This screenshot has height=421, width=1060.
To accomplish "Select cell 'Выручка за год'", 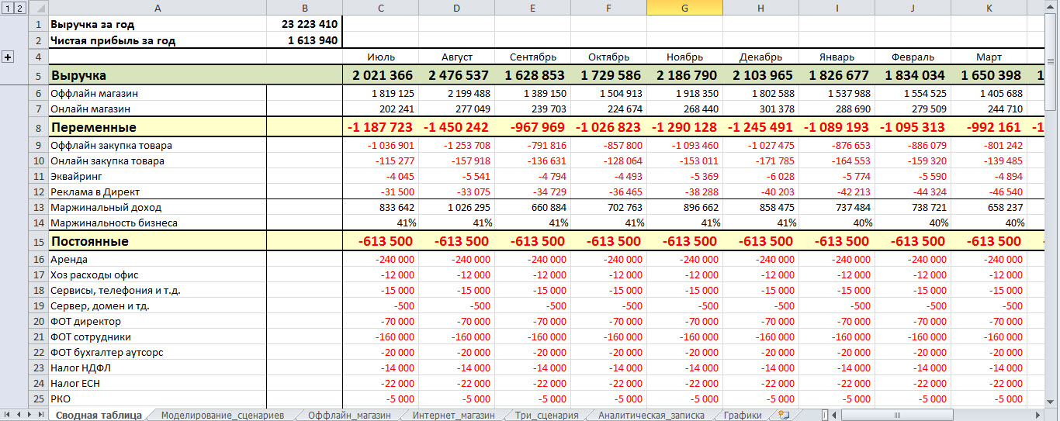I will [158, 25].
